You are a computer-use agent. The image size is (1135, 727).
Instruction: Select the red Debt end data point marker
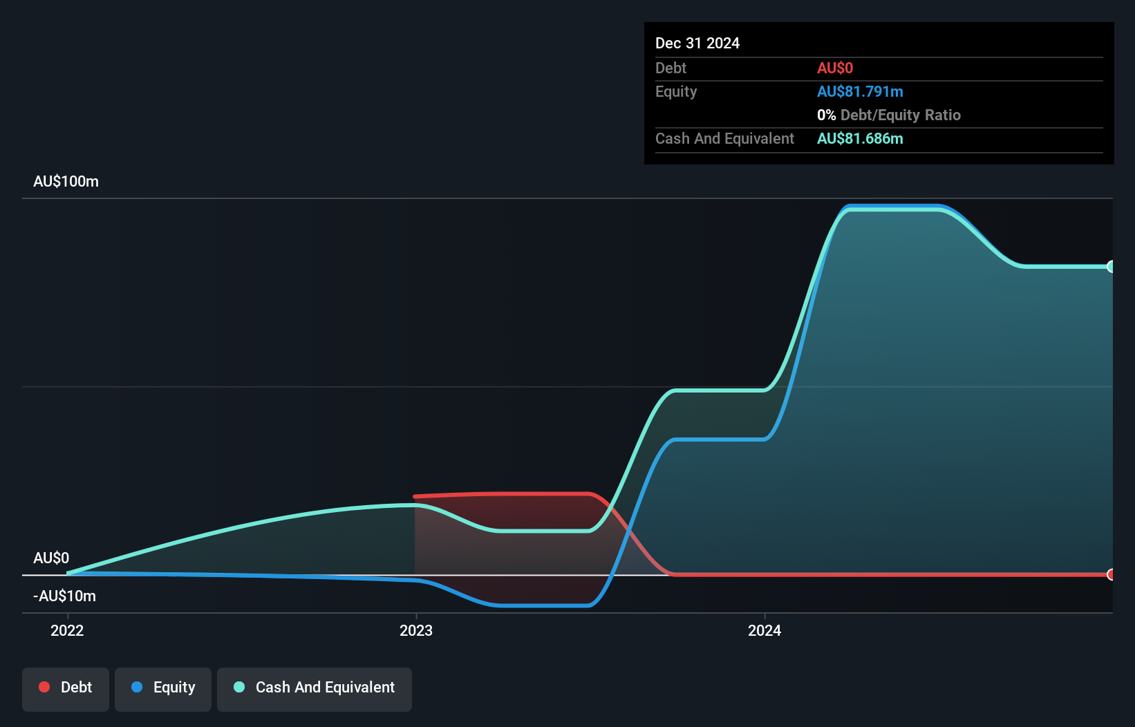[x=1111, y=574]
